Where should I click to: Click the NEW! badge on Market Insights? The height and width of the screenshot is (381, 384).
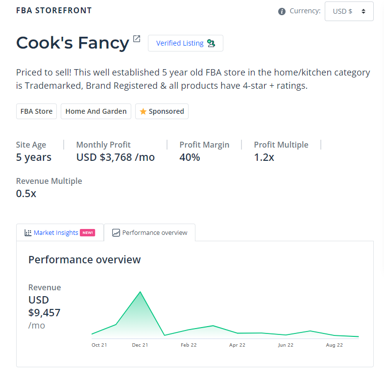point(87,233)
